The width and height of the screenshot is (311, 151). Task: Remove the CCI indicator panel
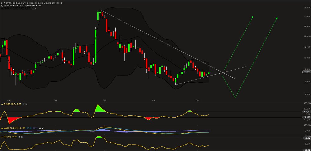(x=26, y=104)
